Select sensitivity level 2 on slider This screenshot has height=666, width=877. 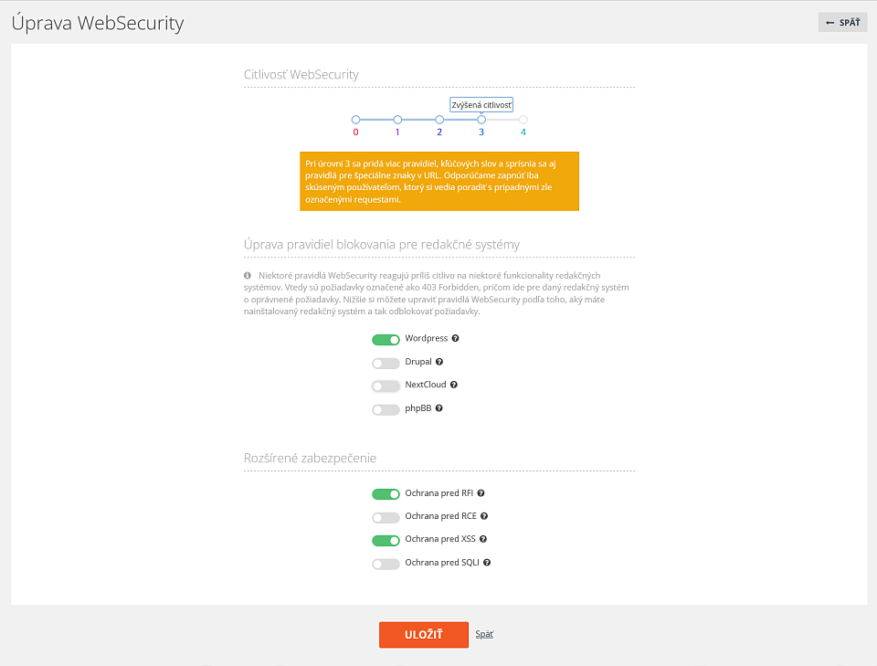[439, 120]
